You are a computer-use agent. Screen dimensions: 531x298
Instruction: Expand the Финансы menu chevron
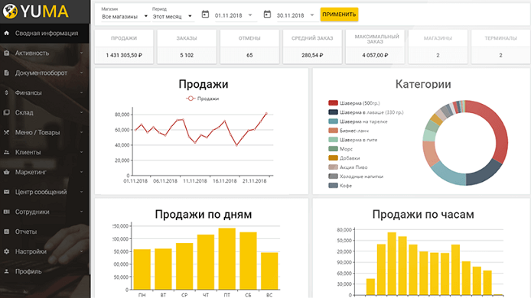[x=82, y=92]
